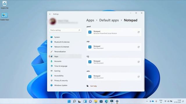Open the Control Panel desktop icon

coord(5,17)
